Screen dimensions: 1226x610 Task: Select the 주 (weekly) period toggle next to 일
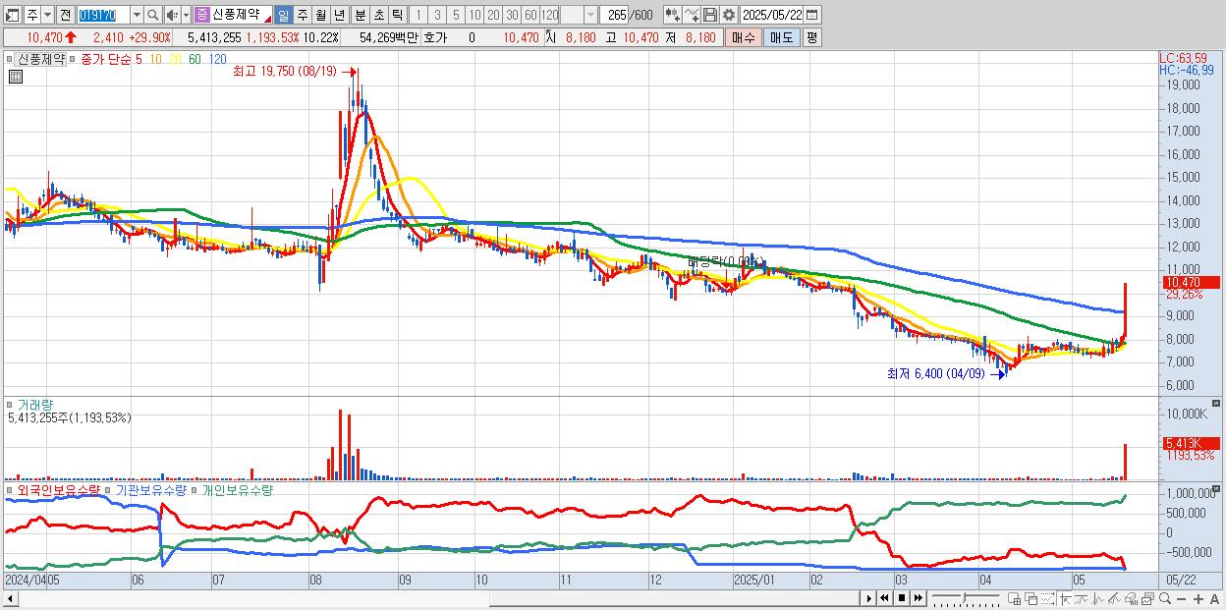pos(302,15)
